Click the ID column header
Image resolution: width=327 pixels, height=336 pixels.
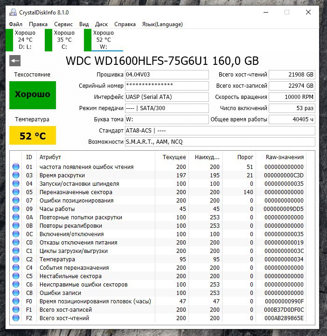click(29, 157)
